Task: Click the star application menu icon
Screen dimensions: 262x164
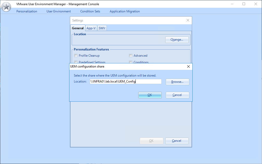Action: 6,7
